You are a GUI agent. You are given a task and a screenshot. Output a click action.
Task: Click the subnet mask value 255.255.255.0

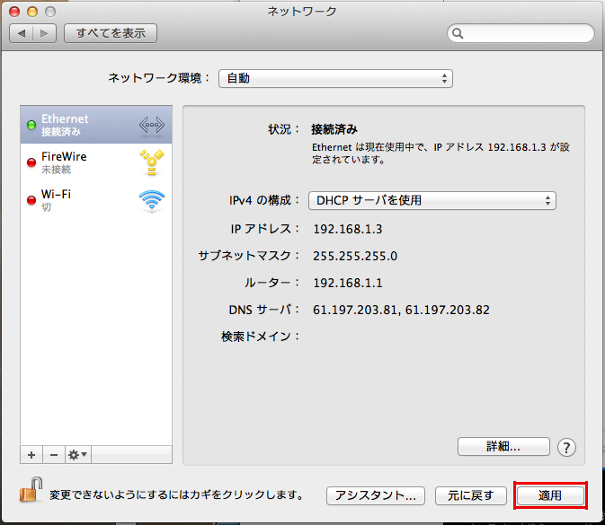[x=355, y=256]
